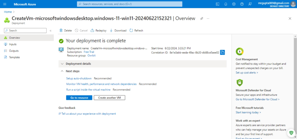Open the Azure portal hamburger menu
The image size is (297, 139).
(x=4, y=4)
